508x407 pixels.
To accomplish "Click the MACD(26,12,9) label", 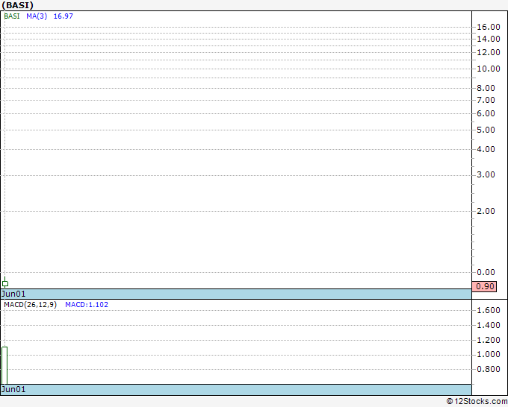I will point(30,305).
